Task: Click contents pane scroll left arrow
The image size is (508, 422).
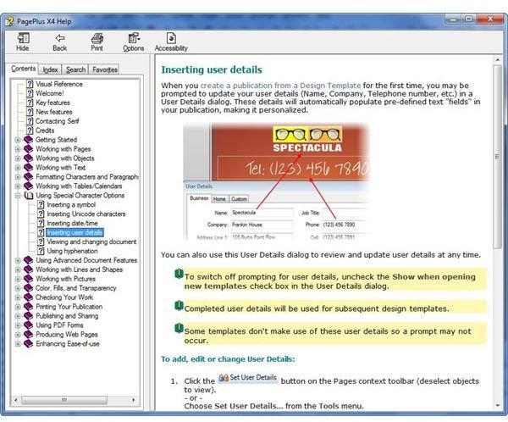Action: point(16,400)
